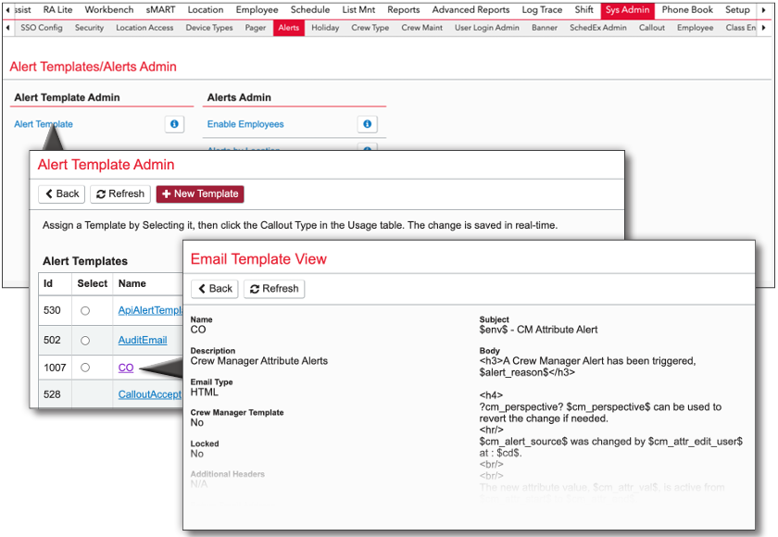778x537 pixels.
Task: Open the Phone Book tab
Action: pos(687,10)
